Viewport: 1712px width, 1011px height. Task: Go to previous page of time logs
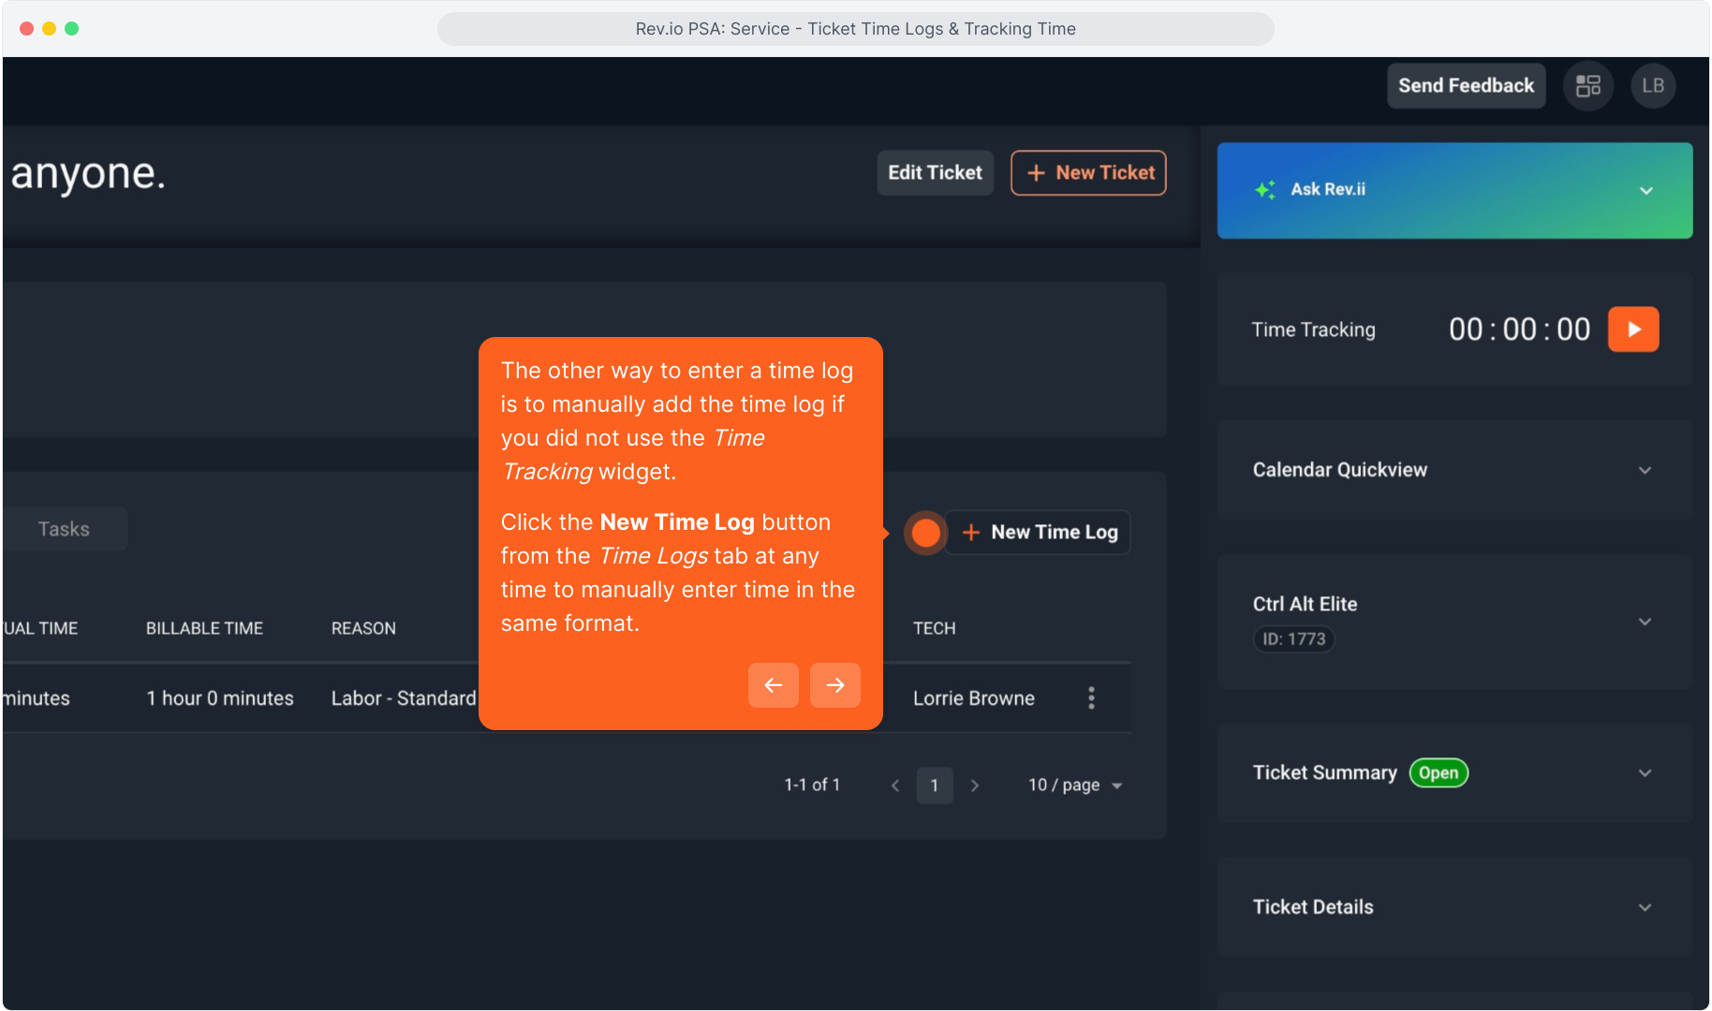[x=895, y=785]
